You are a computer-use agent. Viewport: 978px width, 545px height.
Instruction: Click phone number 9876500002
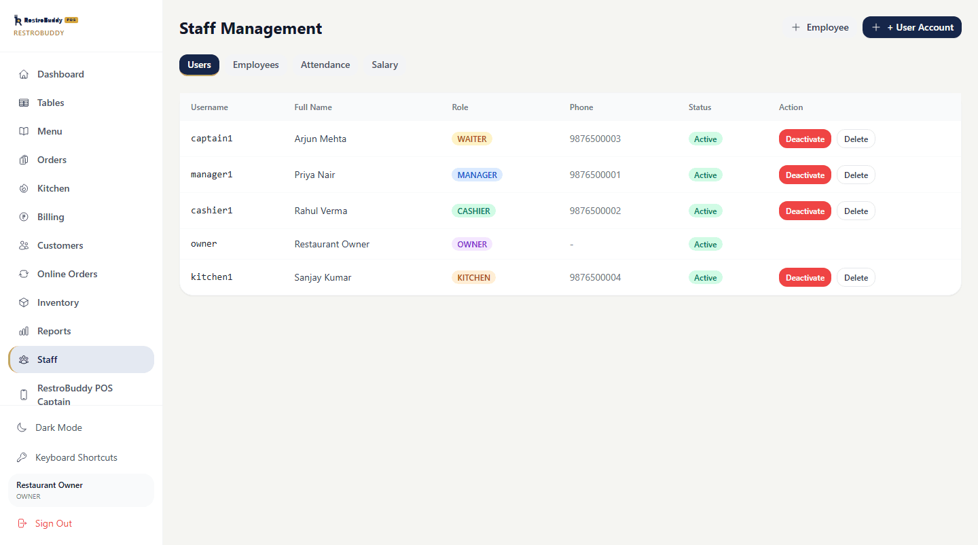tap(595, 211)
